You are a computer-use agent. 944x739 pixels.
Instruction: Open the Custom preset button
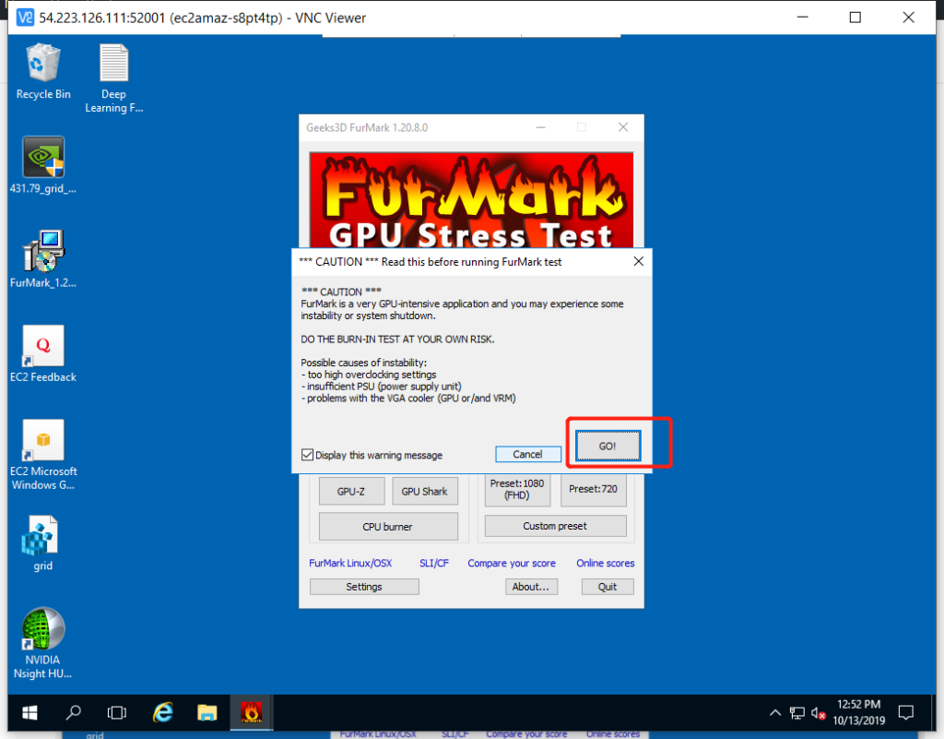pyautogui.click(x=555, y=526)
